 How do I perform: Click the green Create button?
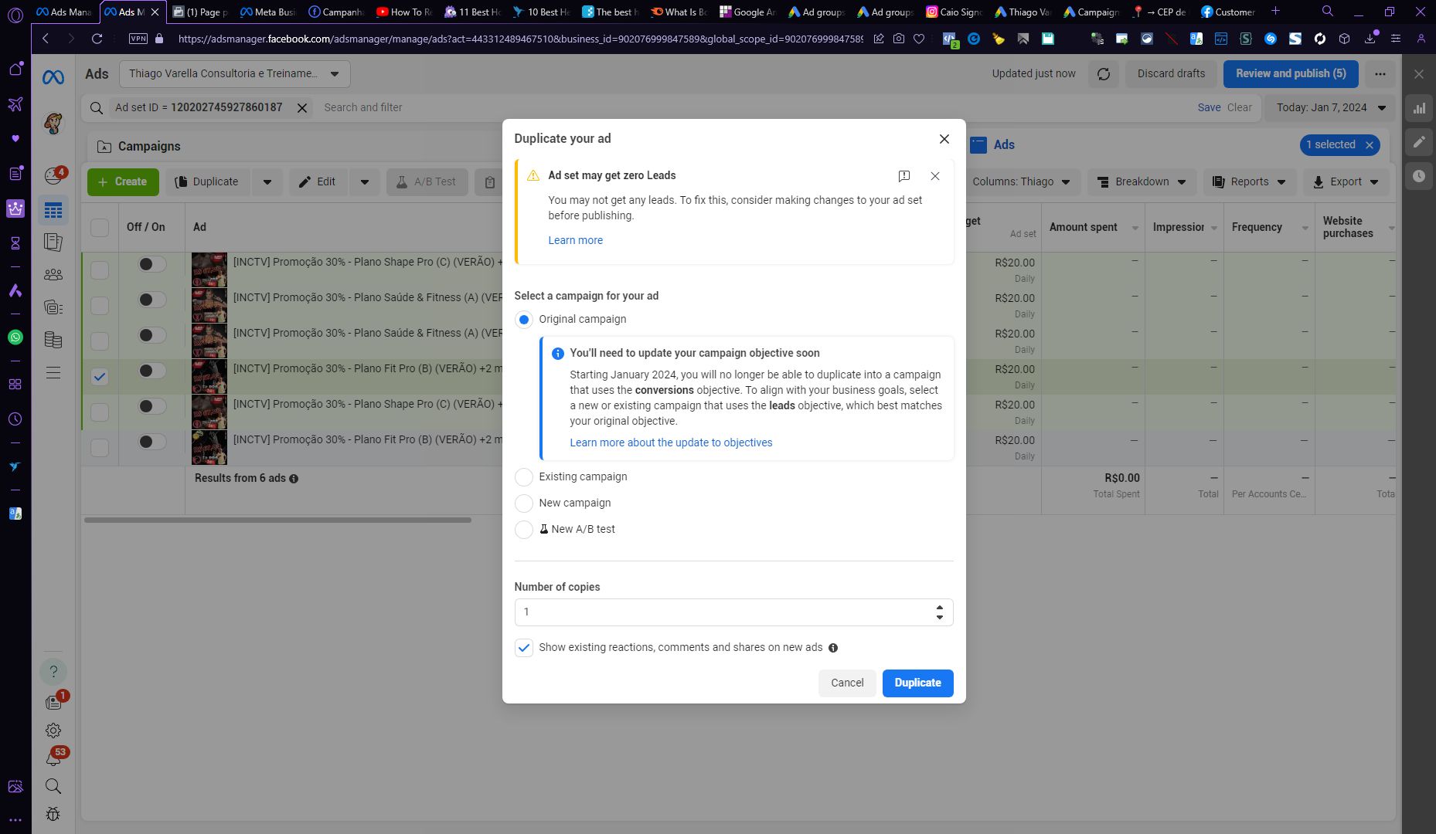123,182
